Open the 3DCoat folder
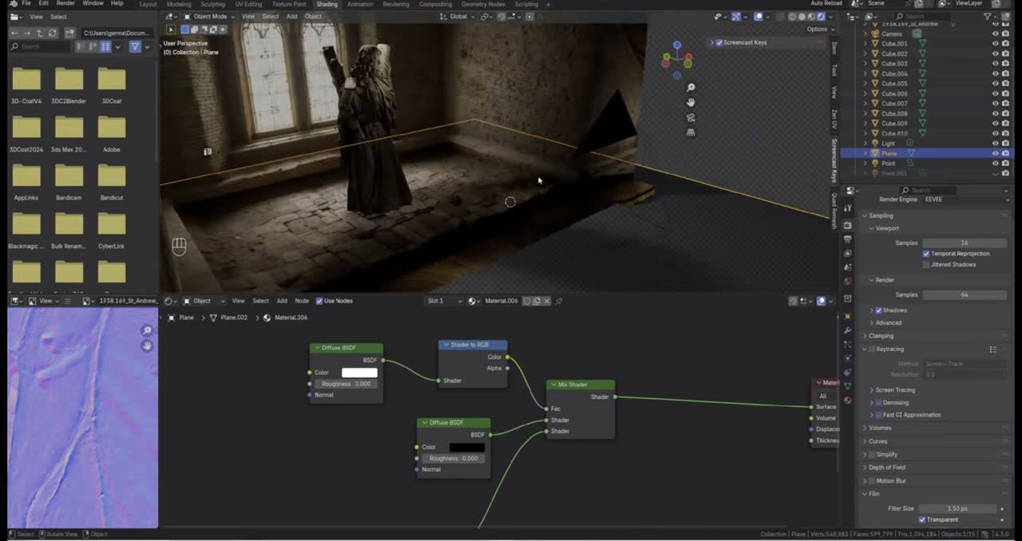This screenshot has width=1022, height=541. (x=112, y=85)
